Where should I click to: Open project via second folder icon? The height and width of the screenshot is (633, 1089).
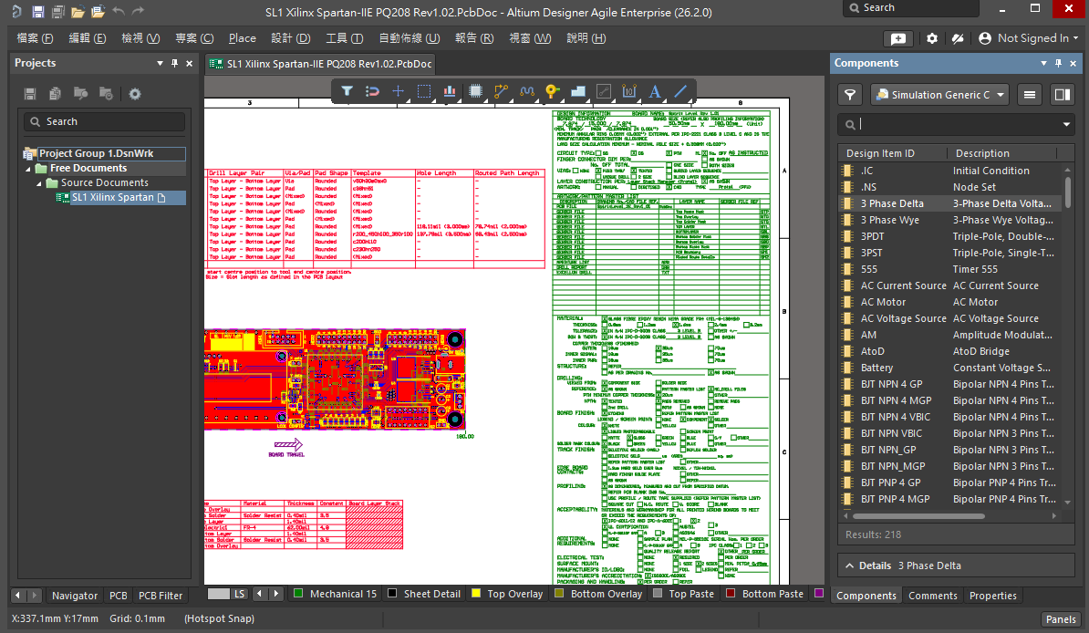pos(98,12)
